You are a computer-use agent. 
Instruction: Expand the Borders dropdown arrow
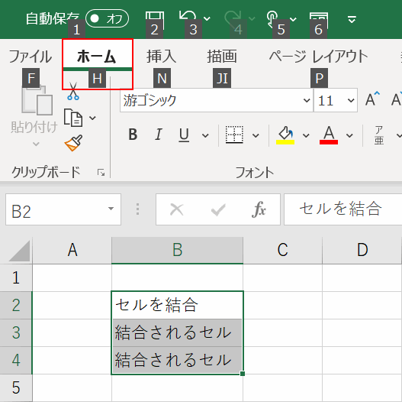pyautogui.click(x=256, y=135)
